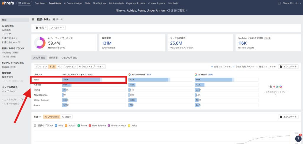
Task: Click レポートを保存 in the sidebar
Action: (11, 104)
